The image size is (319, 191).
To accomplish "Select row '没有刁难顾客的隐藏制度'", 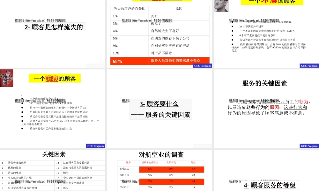I will click(78, 168).
